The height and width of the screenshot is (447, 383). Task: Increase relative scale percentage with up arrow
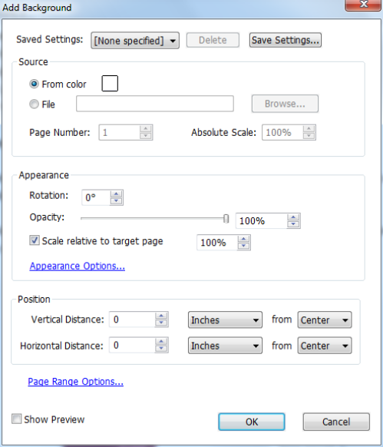tap(243, 239)
